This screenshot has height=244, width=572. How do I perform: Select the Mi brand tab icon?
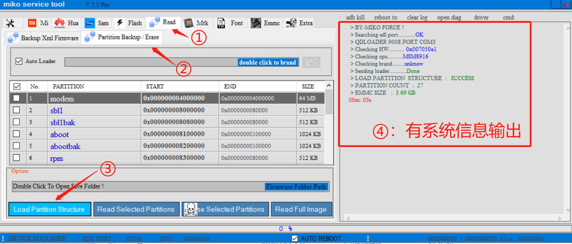pos(32,23)
